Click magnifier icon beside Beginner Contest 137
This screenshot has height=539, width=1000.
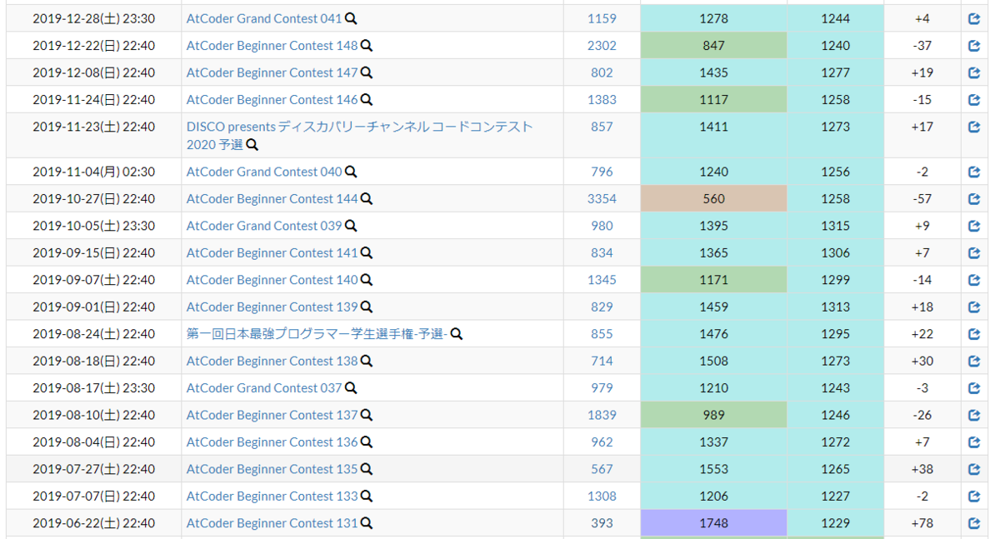367,416
